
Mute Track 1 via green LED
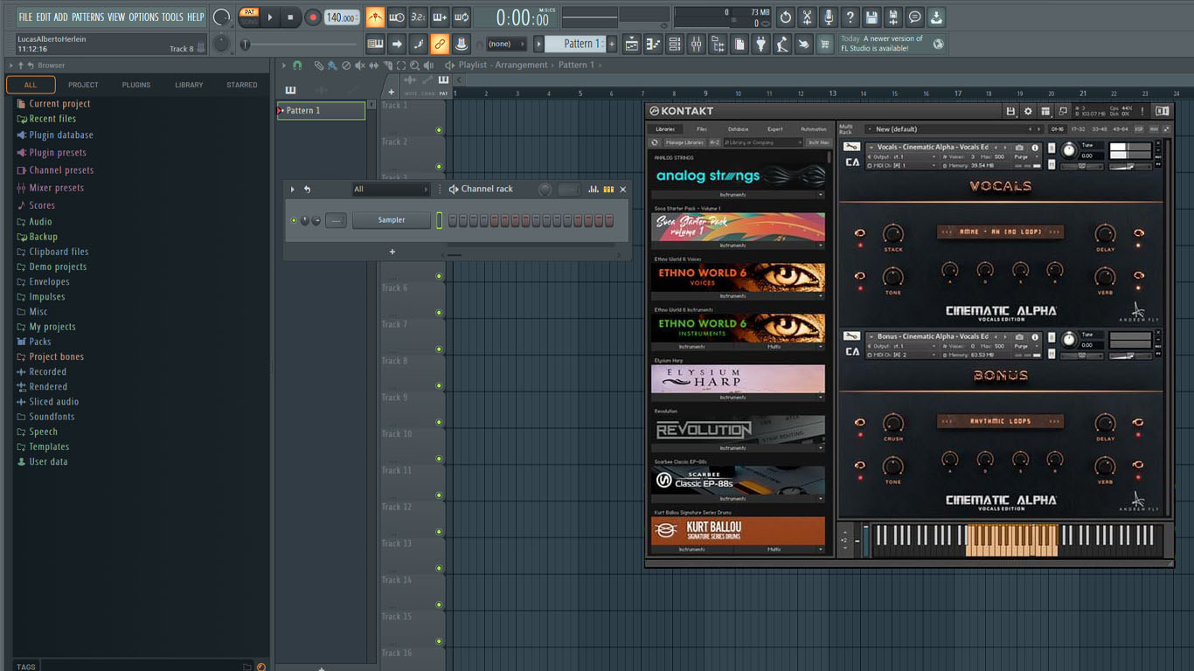(439, 130)
